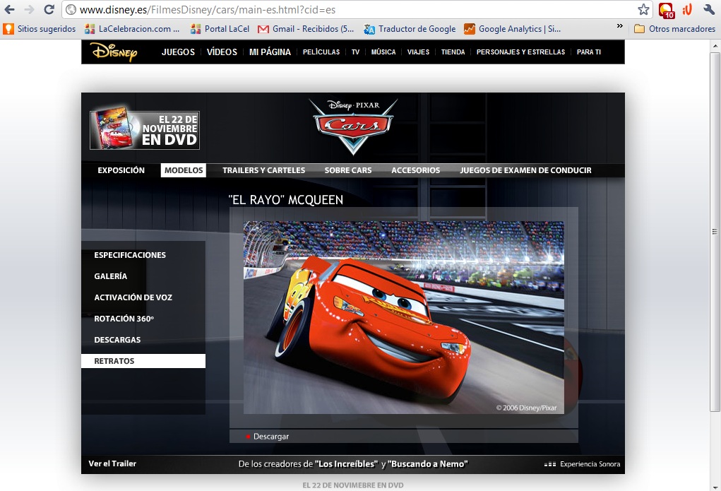Open Google Analytics bookmark
Viewport: 721px width, 491px height.
(512, 29)
